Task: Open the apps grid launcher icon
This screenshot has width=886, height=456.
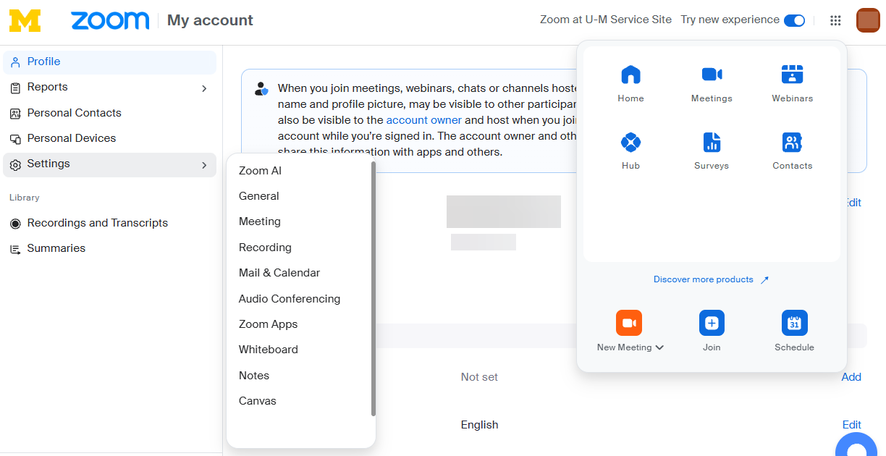Action: pos(835,20)
